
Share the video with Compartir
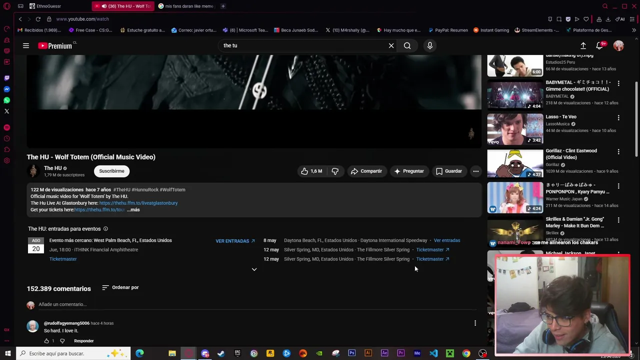(366, 171)
